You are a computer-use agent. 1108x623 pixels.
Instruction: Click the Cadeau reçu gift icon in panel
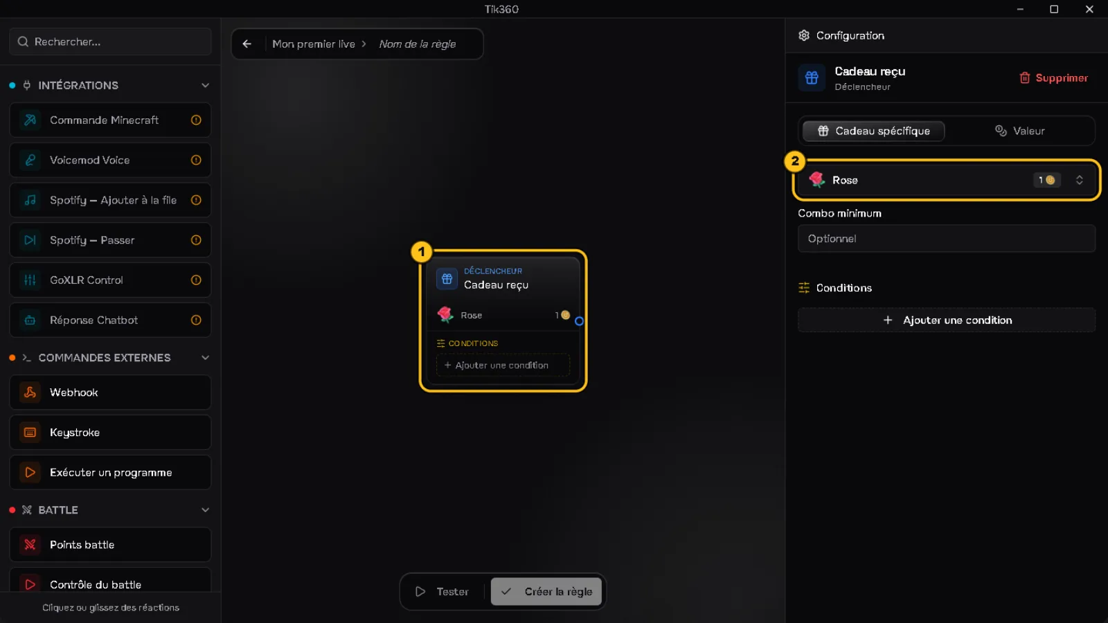coord(812,78)
